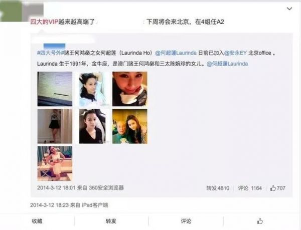Image resolution: width=301 pixels, height=230 pixels.
Task: Open the 评论 1164 comment count
Action: coord(250,188)
